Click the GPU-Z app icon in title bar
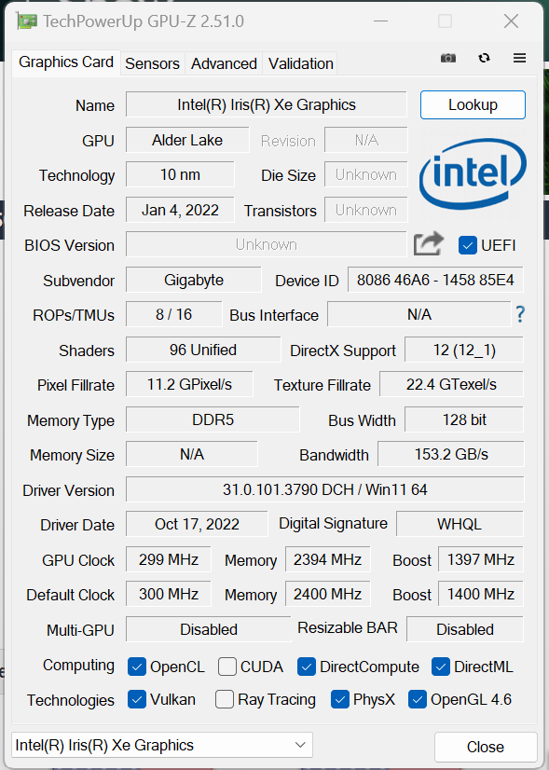 (x=27, y=21)
